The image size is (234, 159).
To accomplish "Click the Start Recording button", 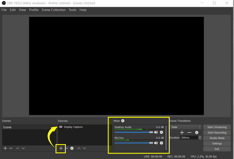I will tap(216, 132).
